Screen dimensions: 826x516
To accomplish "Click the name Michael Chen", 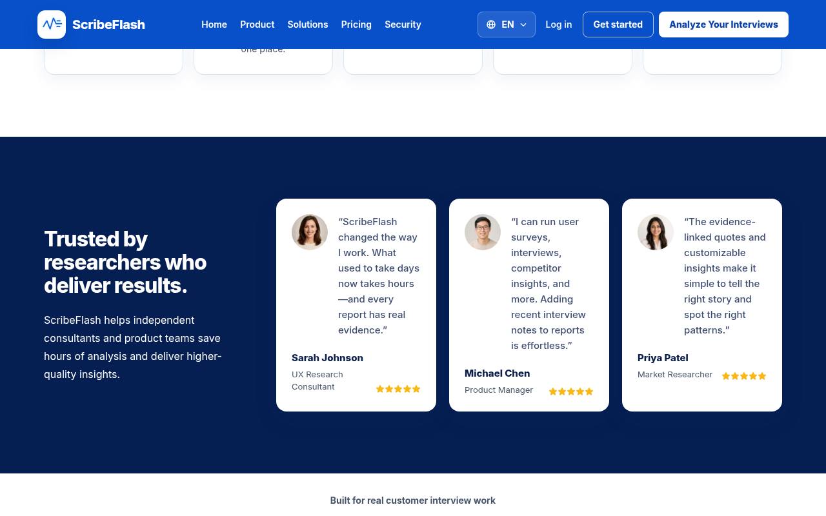I will click(x=497, y=373).
